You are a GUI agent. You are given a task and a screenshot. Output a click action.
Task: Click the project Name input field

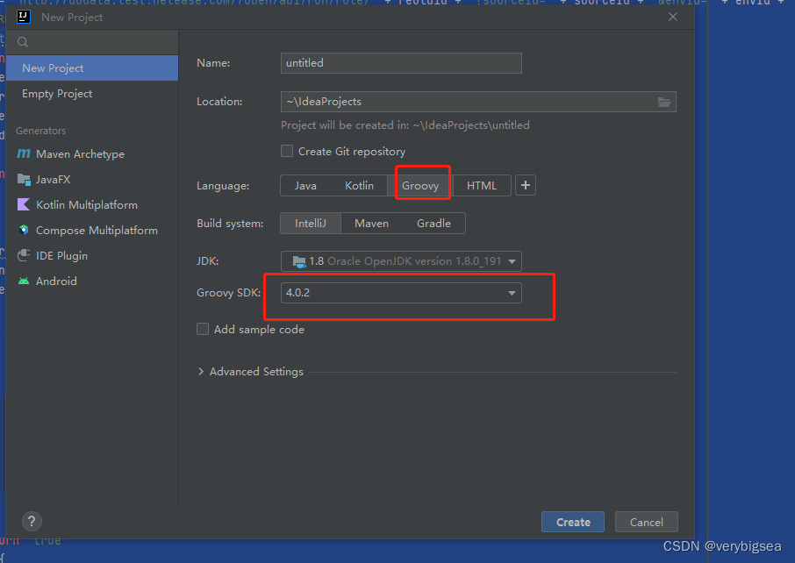(401, 63)
